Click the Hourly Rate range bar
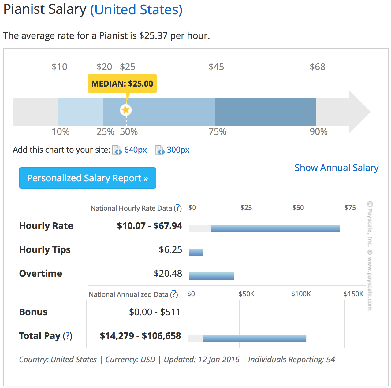391x388 pixels. tap(275, 228)
